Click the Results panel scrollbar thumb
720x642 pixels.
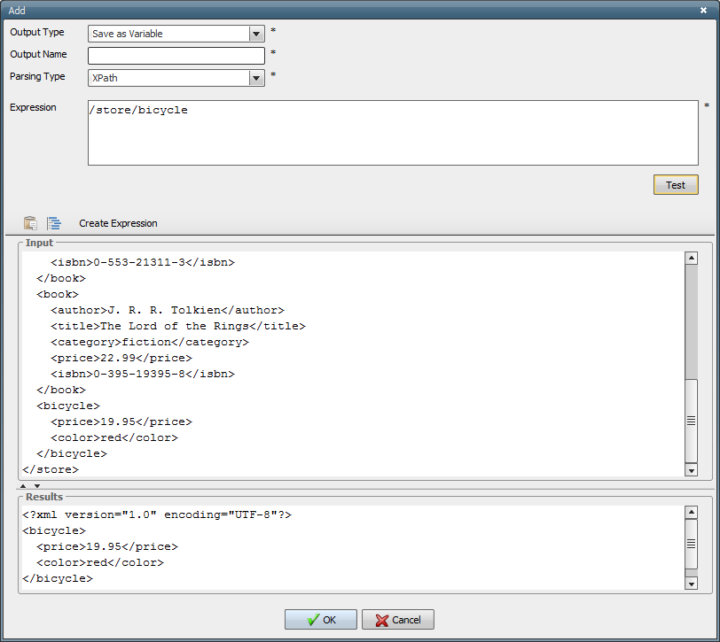[x=691, y=544]
